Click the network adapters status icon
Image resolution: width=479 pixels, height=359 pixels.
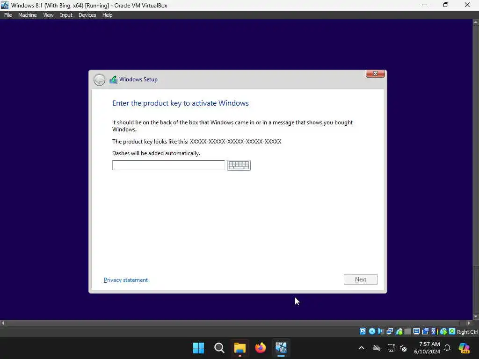pyautogui.click(x=390, y=331)
